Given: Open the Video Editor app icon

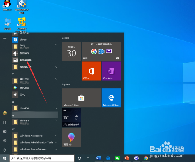Looking at the screenshot, I should click(15, 60).
